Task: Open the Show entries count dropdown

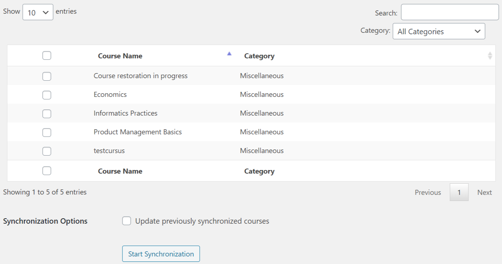Action: click(x=38, y=12)
